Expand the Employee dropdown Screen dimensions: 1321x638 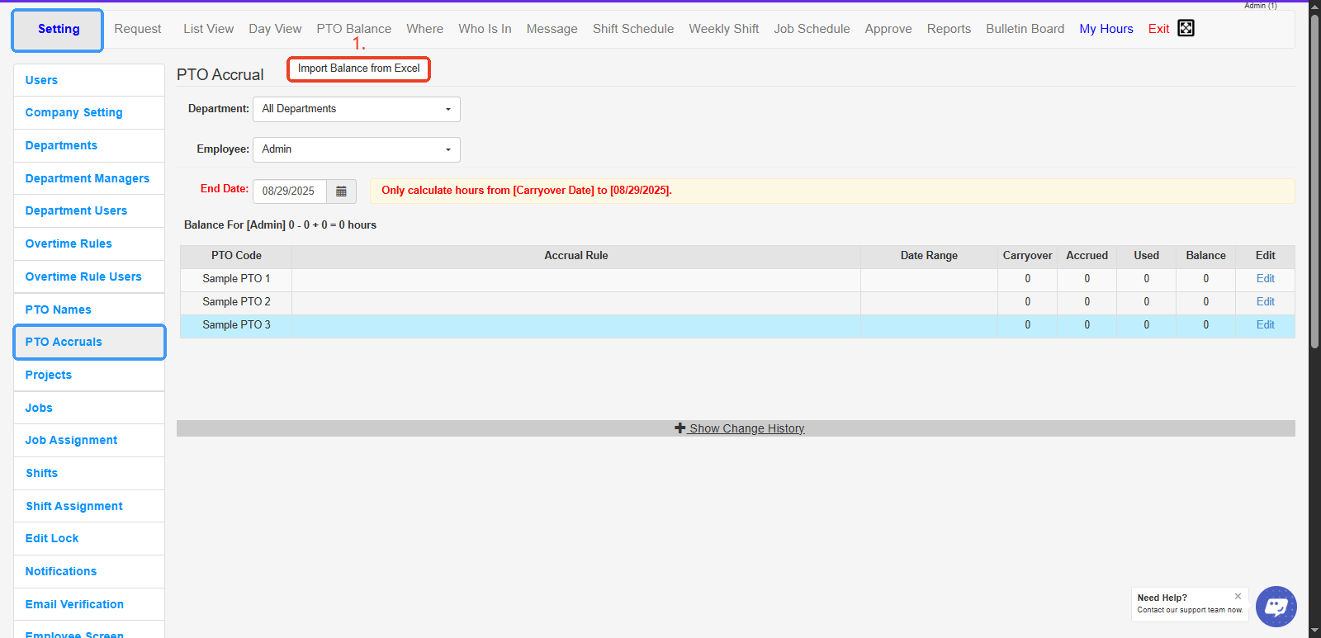click(356, 149)
